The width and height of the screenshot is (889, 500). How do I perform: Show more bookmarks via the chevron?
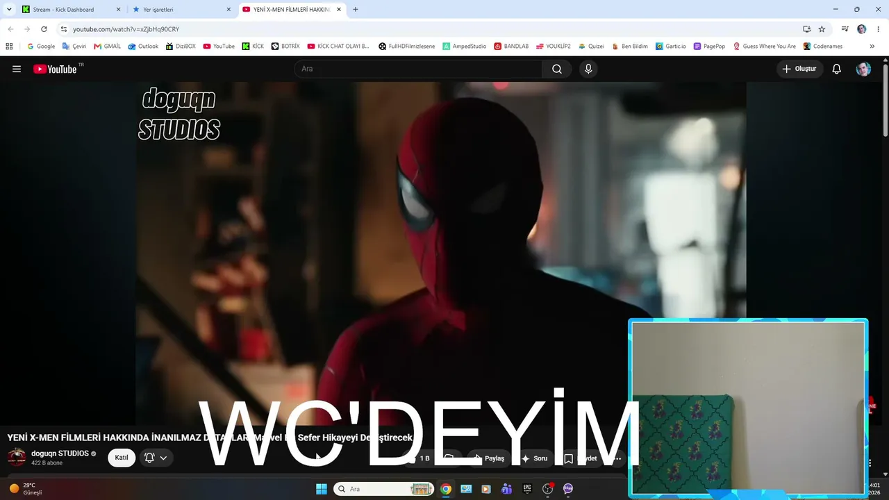click(x=872, y=47)
